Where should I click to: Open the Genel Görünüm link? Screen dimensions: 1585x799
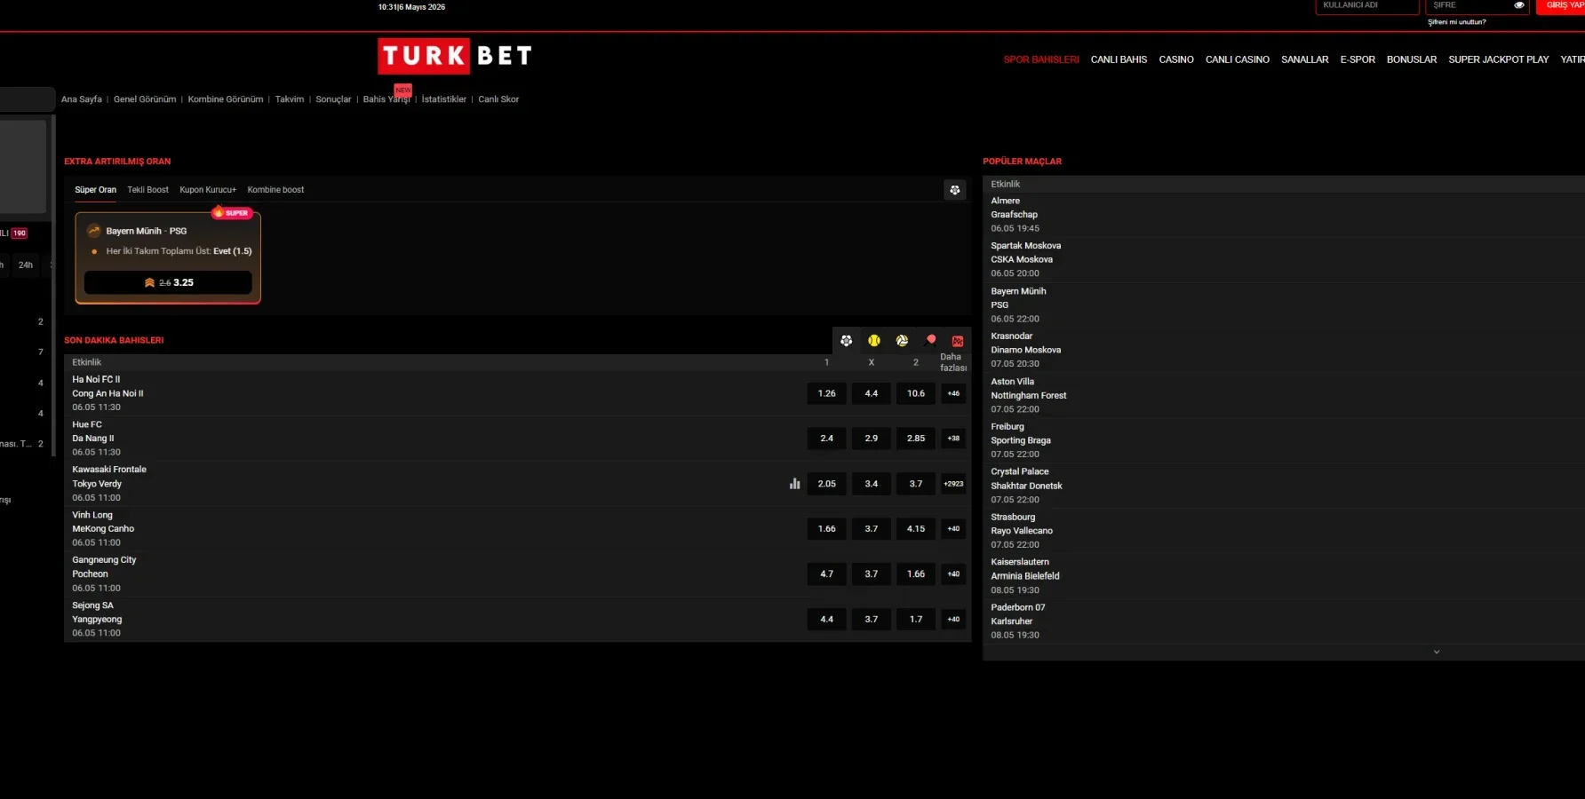(145, 99)
